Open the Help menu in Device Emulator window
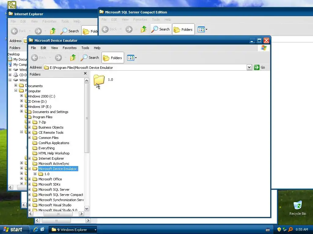 97,48
